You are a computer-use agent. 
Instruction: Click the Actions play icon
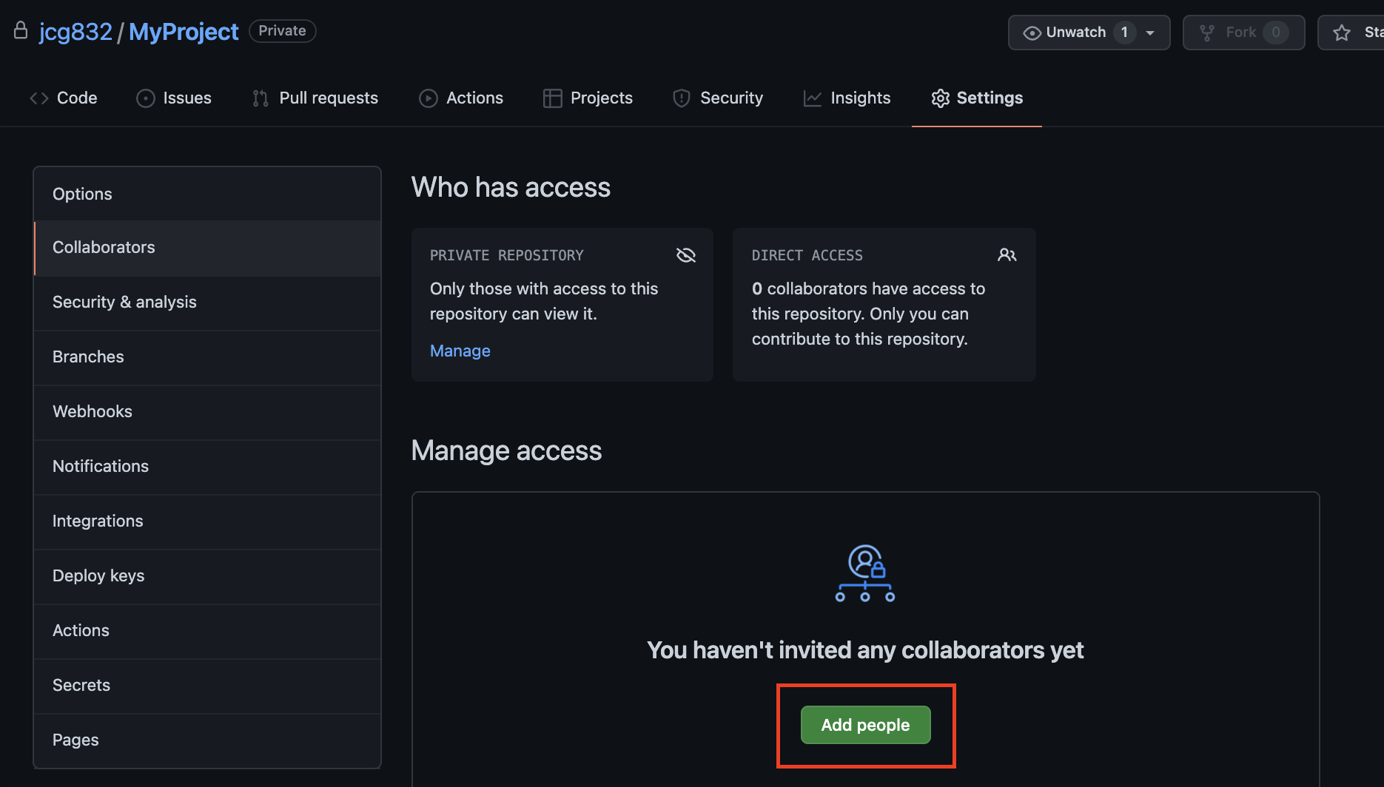tap(429, 98)
